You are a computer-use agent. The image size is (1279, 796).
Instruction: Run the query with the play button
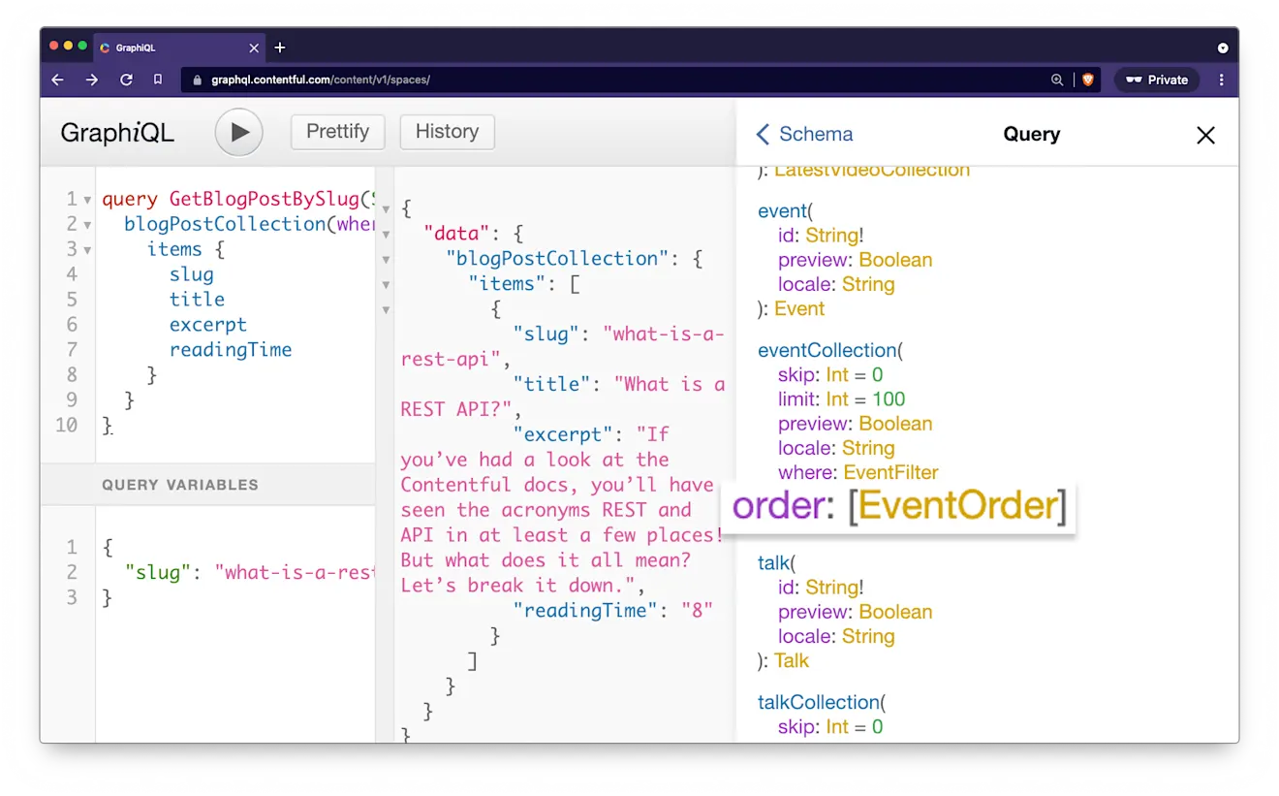(238, 133)
